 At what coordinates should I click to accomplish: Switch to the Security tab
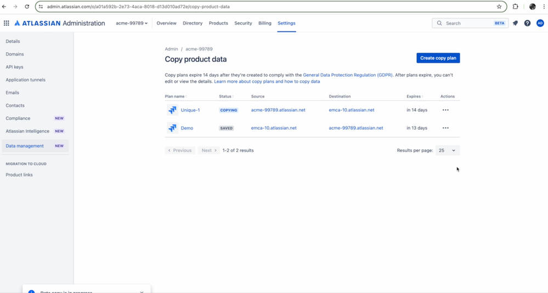243,23
